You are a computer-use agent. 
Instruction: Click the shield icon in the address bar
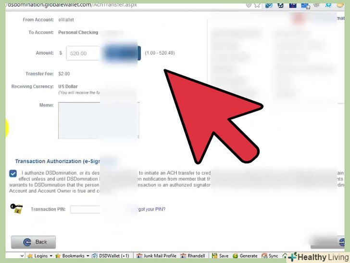(x=249, y=5)
